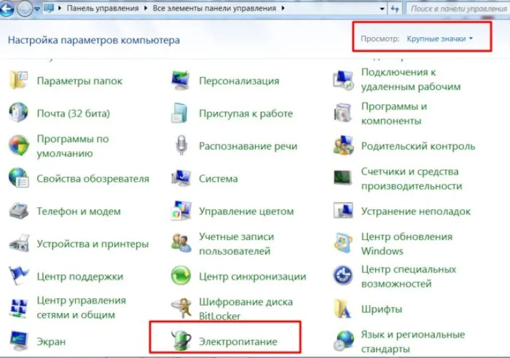
Task: Open the BitLocker disk encryption icon
Action: click(x=181, y=308)
